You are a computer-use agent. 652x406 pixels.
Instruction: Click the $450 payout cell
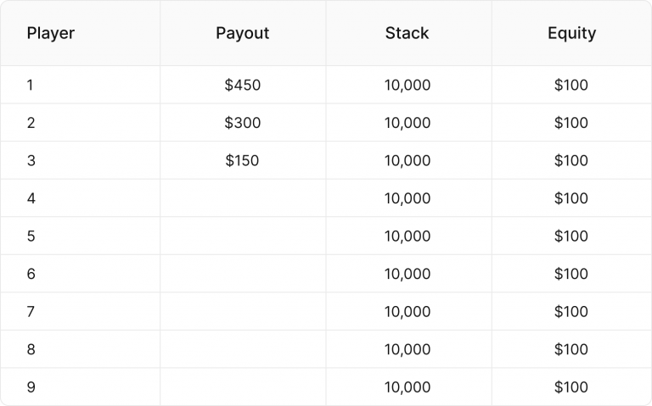pyautogui.click(x=242, y=85)
